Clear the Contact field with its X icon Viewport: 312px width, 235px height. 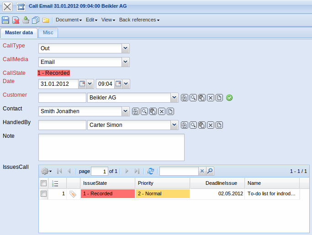pos(162,111)
